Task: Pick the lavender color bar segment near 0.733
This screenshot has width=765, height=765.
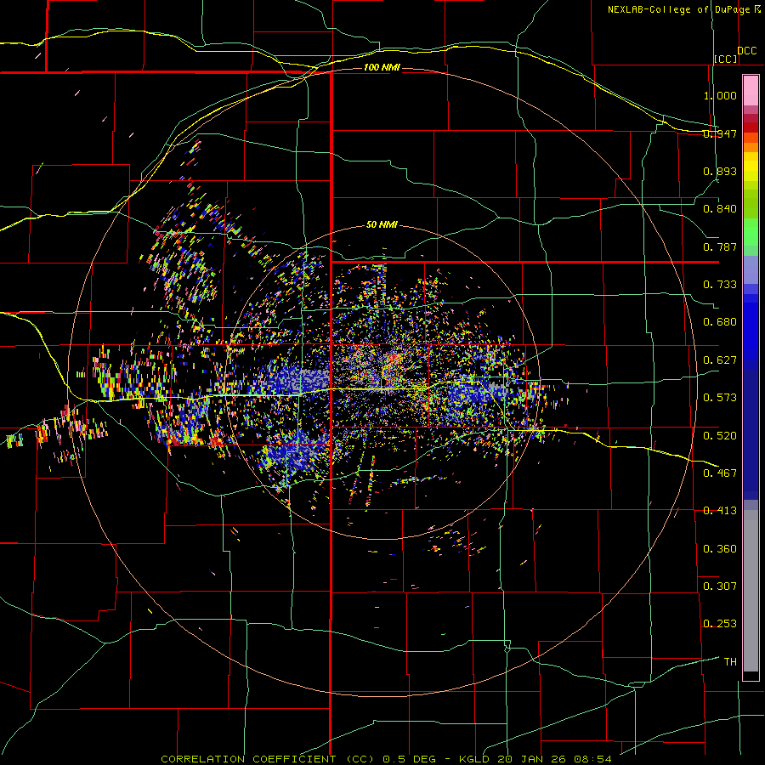Action: (751, 269)
